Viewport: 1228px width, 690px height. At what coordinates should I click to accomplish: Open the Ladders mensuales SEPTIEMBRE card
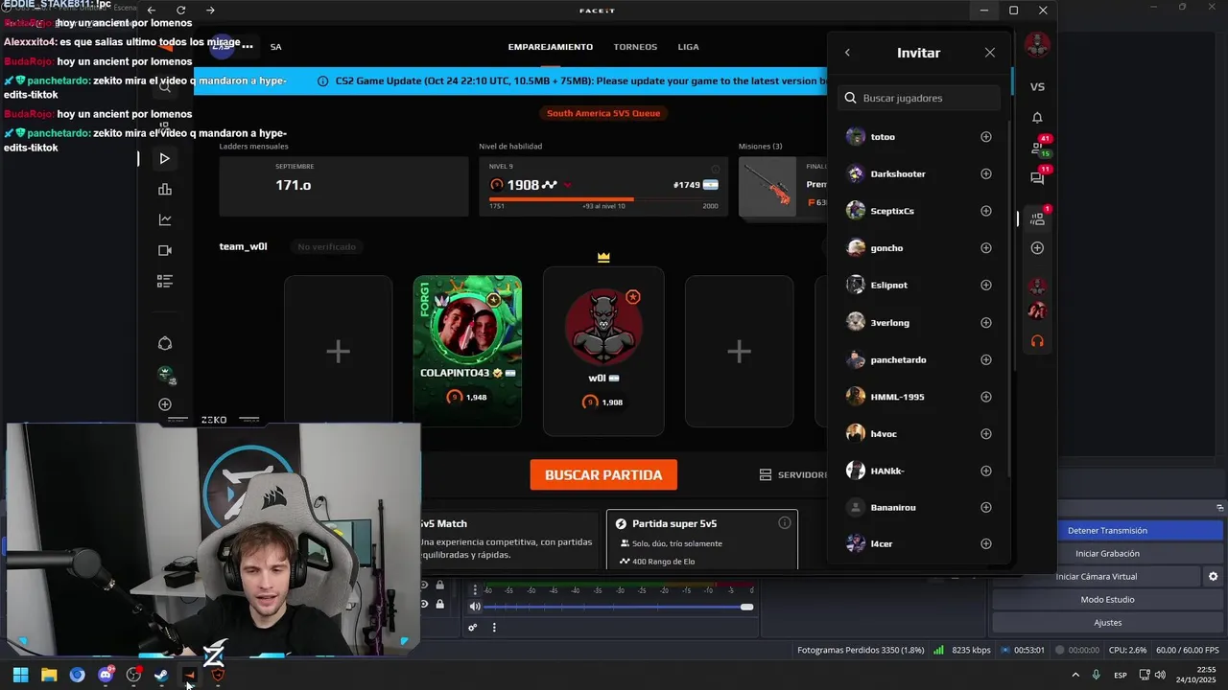[345, 187]
